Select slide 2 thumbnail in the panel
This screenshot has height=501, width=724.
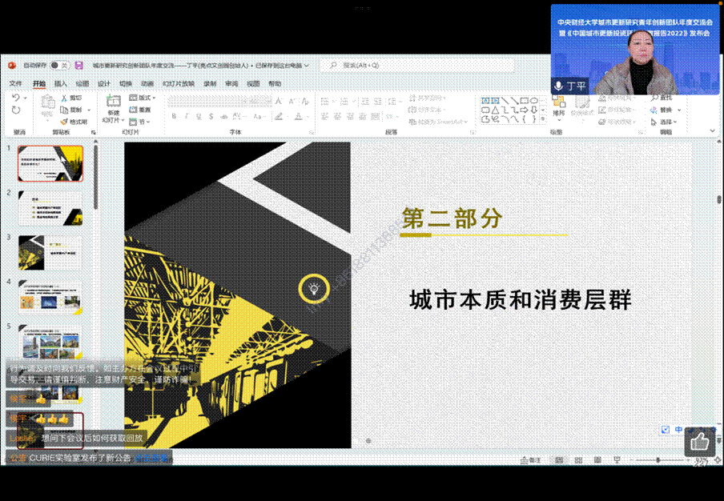click(x=50, y=208)
